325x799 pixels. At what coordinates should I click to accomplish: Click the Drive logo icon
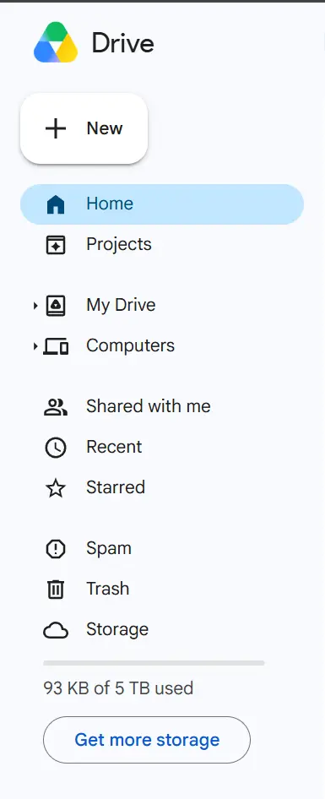click(56, 43)
